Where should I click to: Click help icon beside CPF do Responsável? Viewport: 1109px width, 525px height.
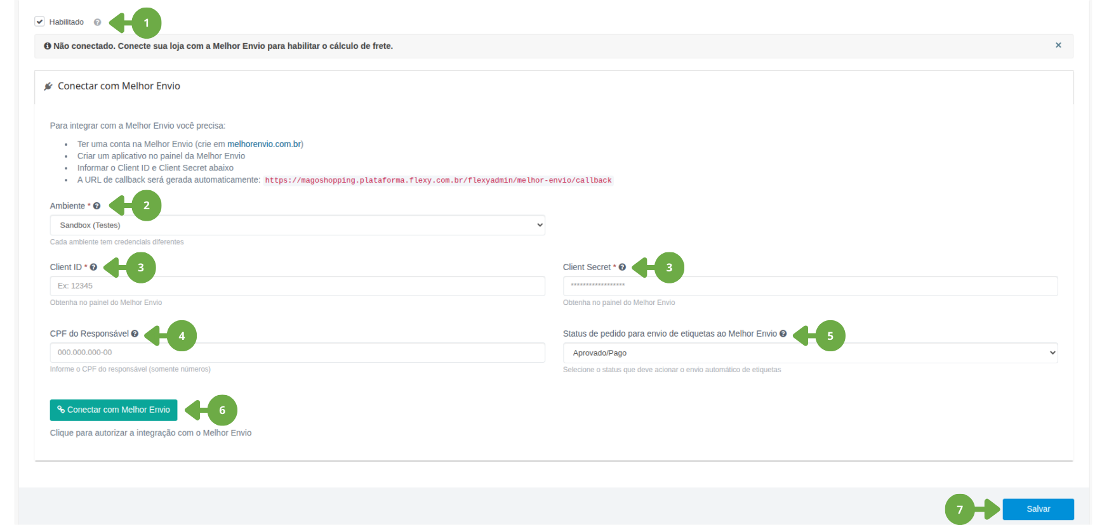(135, 334)
